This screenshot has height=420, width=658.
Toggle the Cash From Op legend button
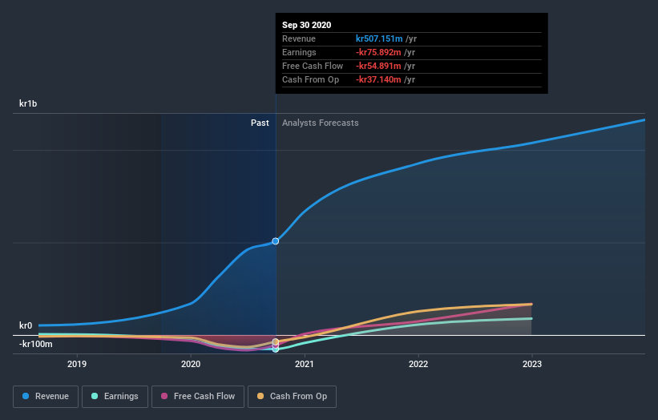[292, 397]
